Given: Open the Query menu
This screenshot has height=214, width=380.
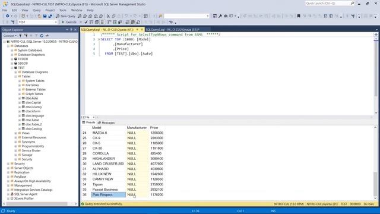Looking at the screenshot, I should tap(37, 10).
